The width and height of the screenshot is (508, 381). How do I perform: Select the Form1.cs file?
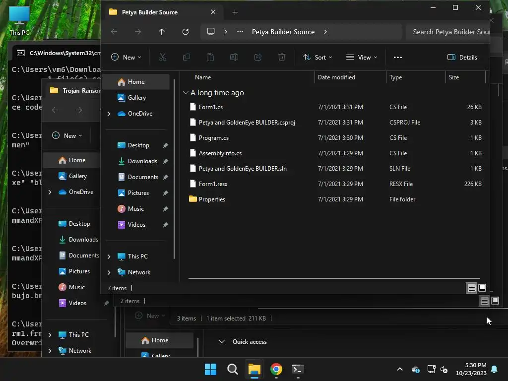pos(335,107)
